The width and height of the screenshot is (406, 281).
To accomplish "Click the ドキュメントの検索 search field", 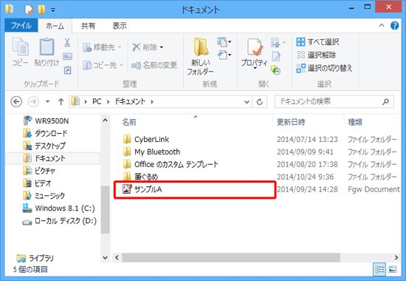I will pyautogui.click(x=334, y=102).
